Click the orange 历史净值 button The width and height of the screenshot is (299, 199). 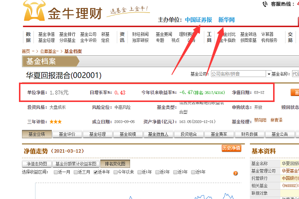pyautogui.click(x=231, y=148)
